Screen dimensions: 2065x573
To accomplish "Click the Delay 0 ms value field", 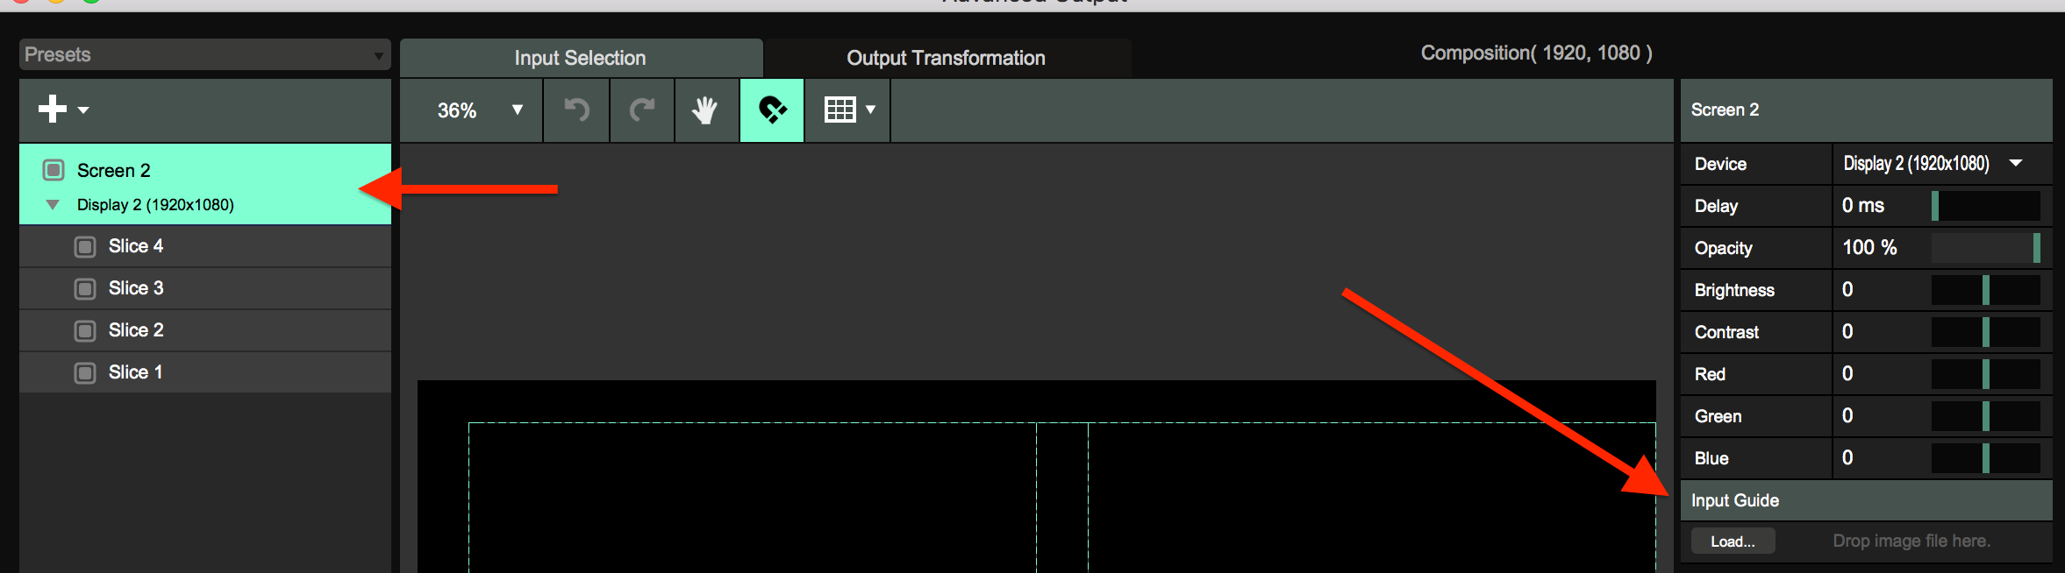I will [x=1863, y=206].
